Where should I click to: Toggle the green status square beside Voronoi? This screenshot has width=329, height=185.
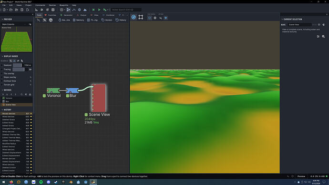[44, 96]
